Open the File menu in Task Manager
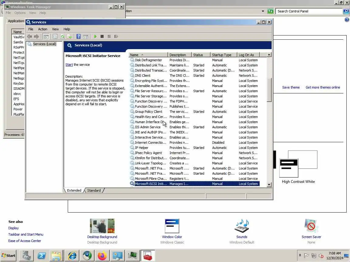The width and height of the screenshot is (350, 262). [x=8, y=13]
